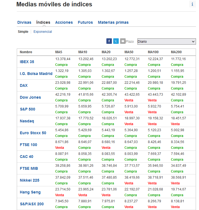Select DAX MA5 value 23.028,98
The image size is (199, 210).
pyautogui.click(x=63, y=83)
